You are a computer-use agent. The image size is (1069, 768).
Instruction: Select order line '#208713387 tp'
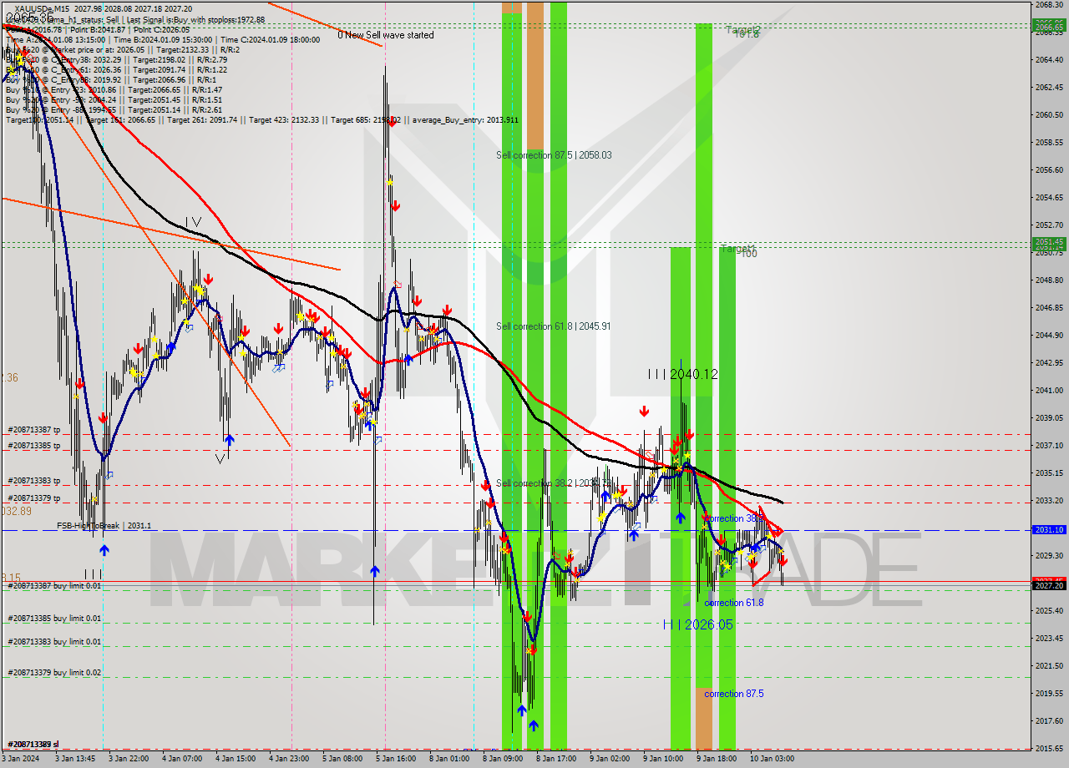(x=34, y=430)
